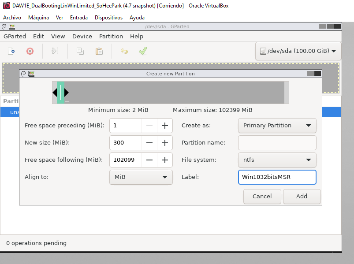The width and height of the screenshot is (354, 264).
Task: Click the '0 operations pending' status text
Action: pos(36,243)
